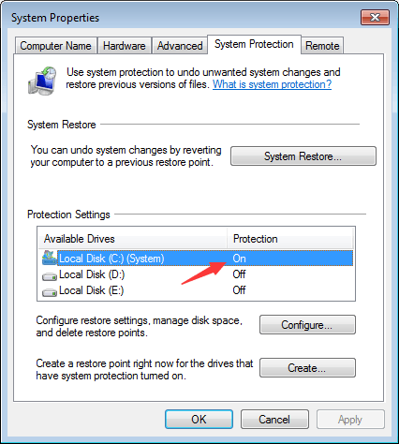
Task: Dismiss the dialog with Cancel
Action: pyautogui.click(x=274, y=420)
